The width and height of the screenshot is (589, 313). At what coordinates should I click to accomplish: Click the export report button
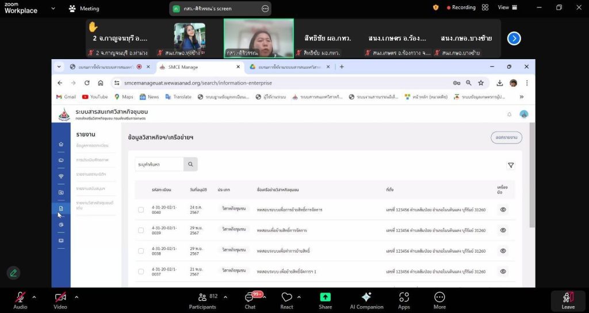506,137
